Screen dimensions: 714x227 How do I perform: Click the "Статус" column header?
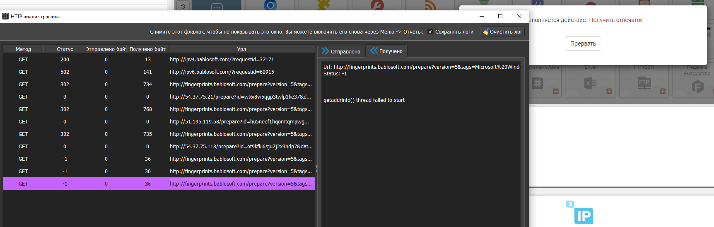pos(65,49)
